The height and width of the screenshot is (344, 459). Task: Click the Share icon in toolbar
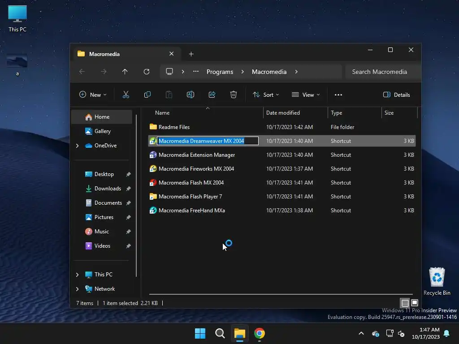212,95
